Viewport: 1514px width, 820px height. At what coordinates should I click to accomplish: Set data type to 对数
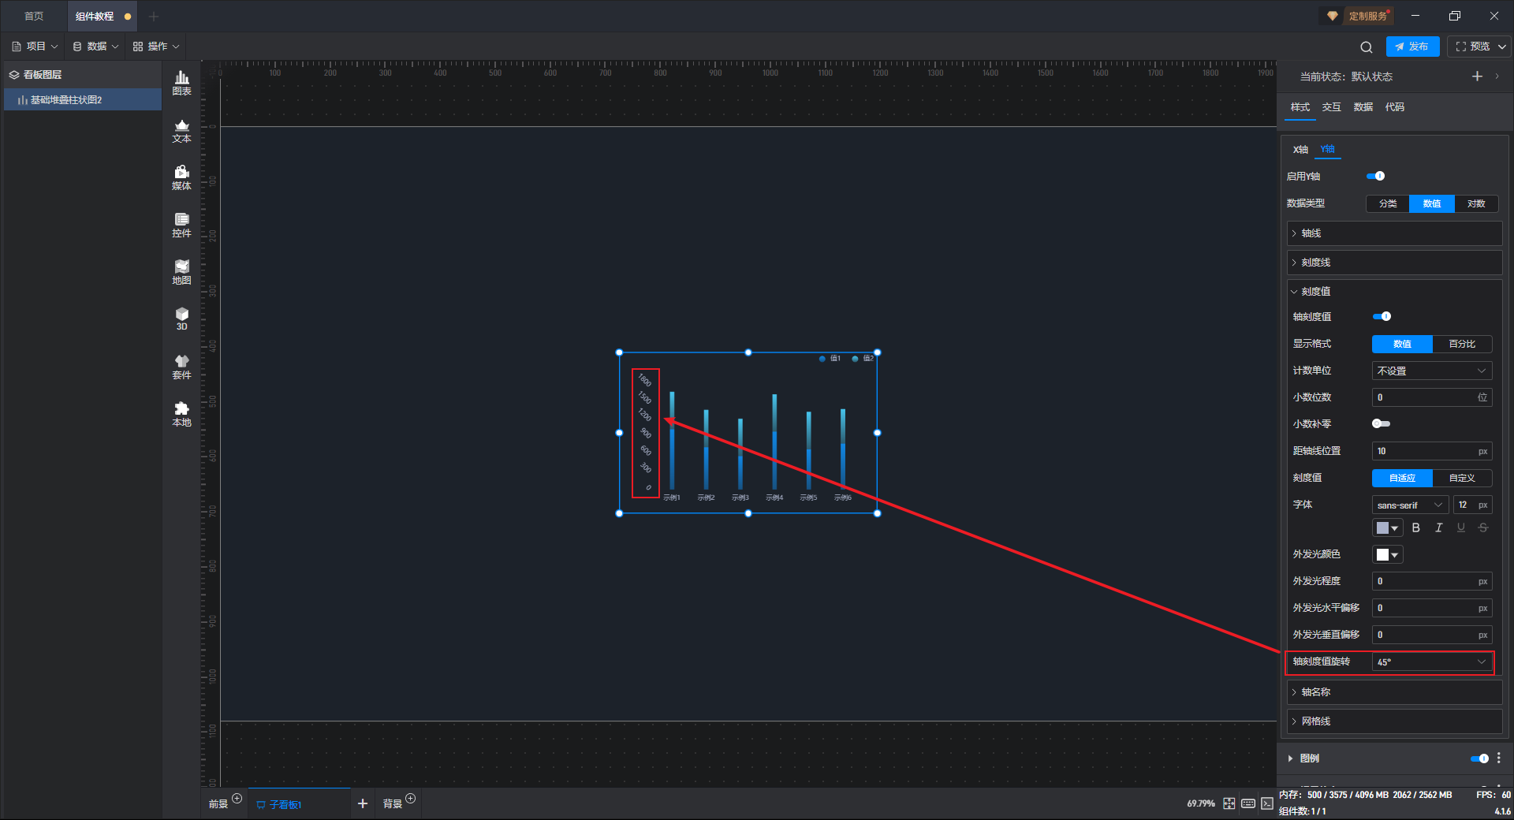[x=1476, y=203]
